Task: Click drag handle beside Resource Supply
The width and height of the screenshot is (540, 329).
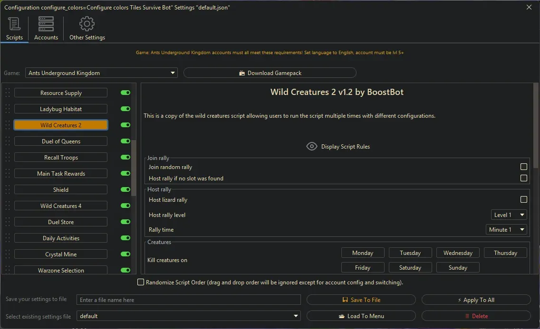Action: 8,93
